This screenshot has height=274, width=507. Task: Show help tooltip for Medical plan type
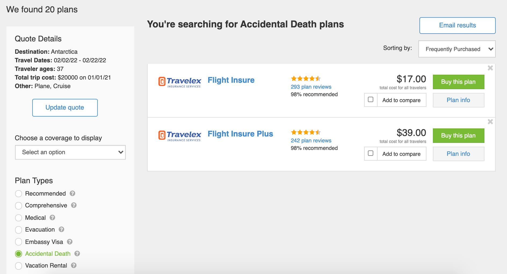(x=52, y=218)
